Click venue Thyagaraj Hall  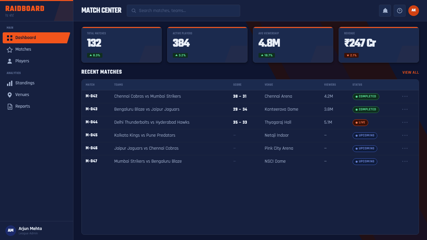click(278, 122)
